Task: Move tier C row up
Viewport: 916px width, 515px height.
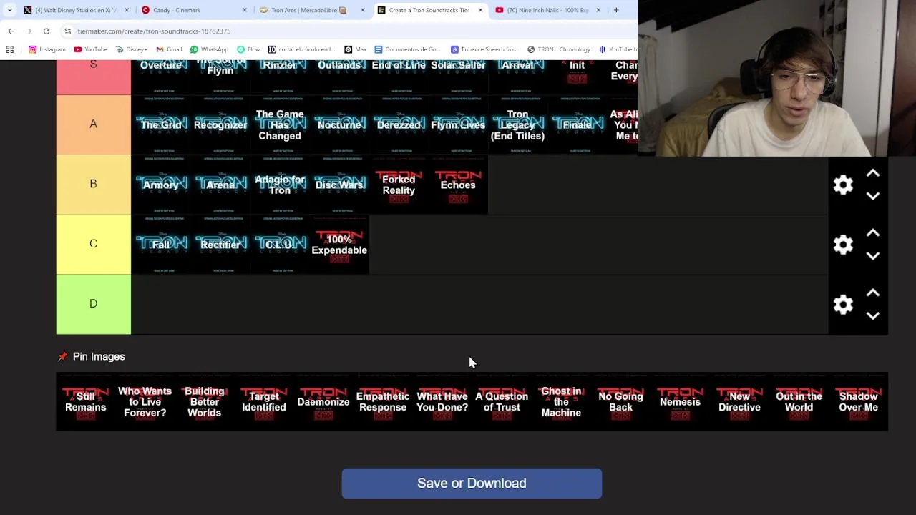Action: pos(873,233)
